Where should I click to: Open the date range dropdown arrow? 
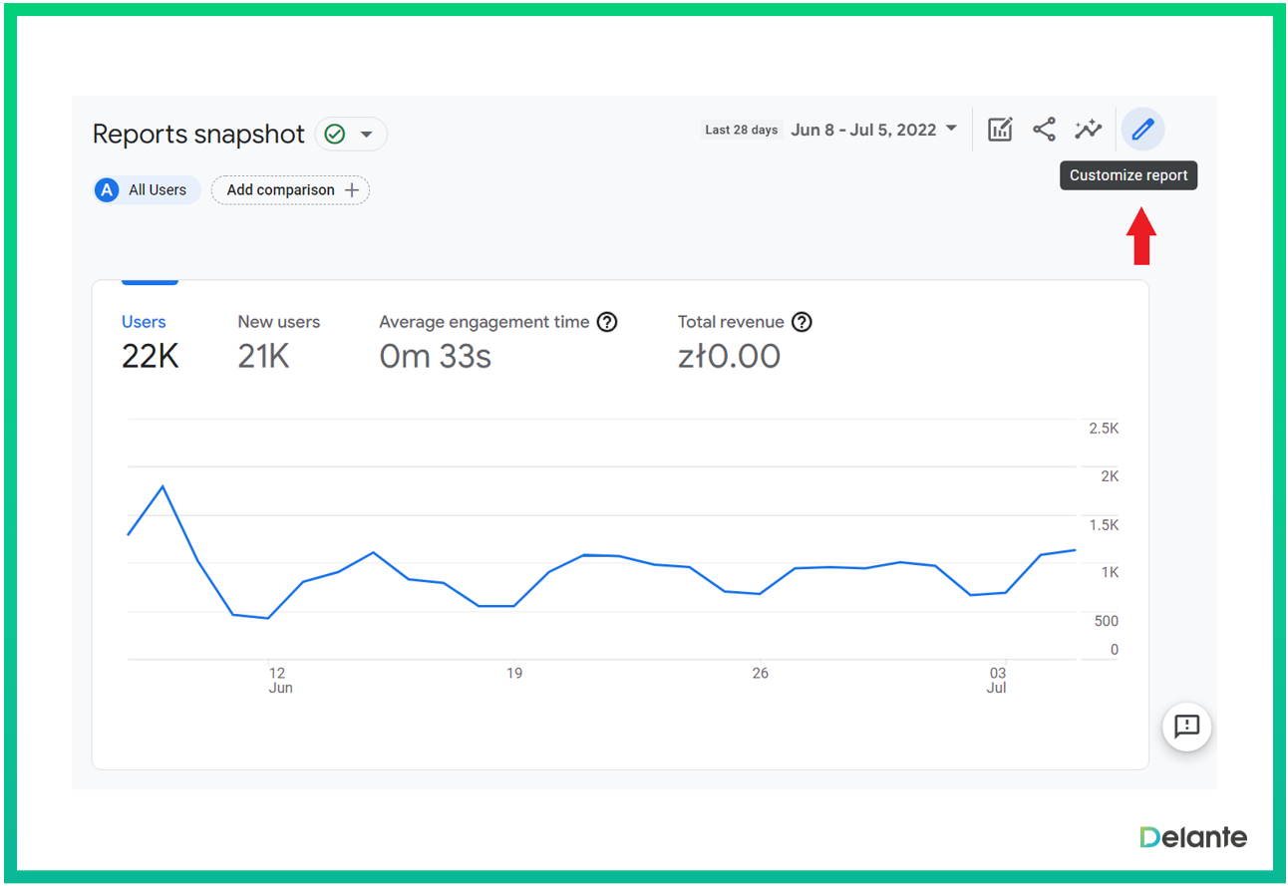pos(951,129)
